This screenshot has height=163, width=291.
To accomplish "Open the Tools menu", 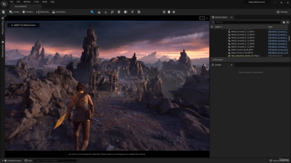I will [x=36, y=2].
